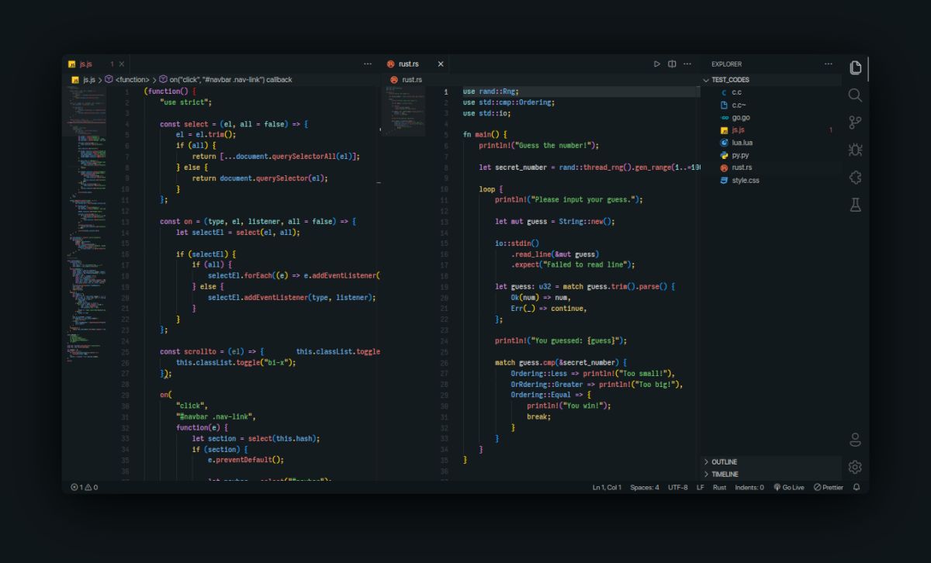Click the fn main() line in rust.rs

[x=485, y=135]
